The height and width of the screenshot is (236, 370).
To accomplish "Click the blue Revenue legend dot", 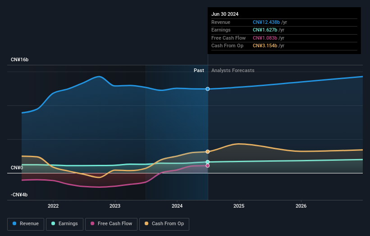I will click(x=14, y=223).
